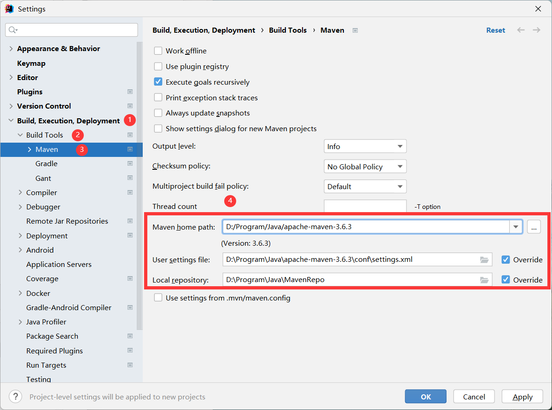Open Remote Jar Repositories settings

[x=67, y=221]
